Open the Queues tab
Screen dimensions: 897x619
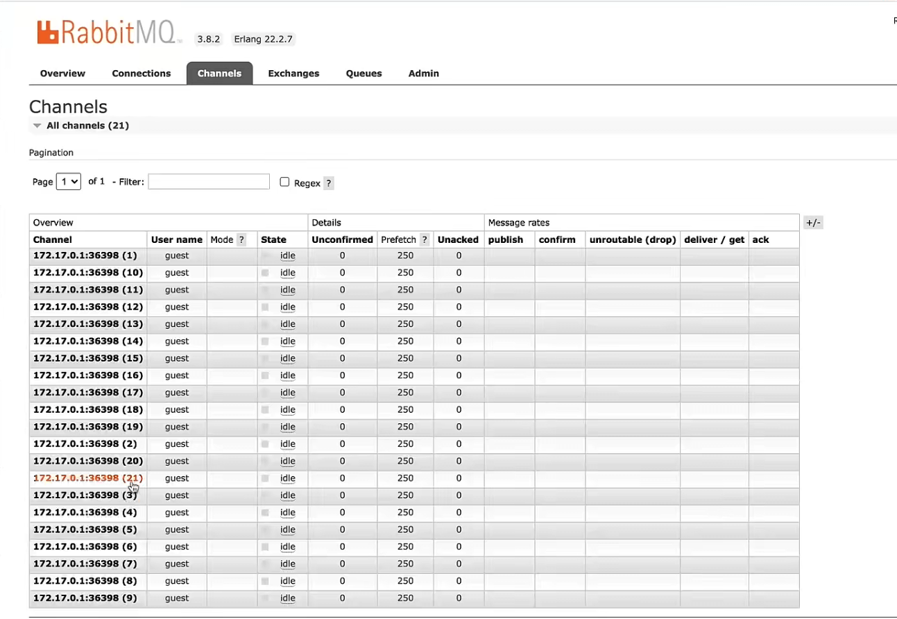point(364,74)
